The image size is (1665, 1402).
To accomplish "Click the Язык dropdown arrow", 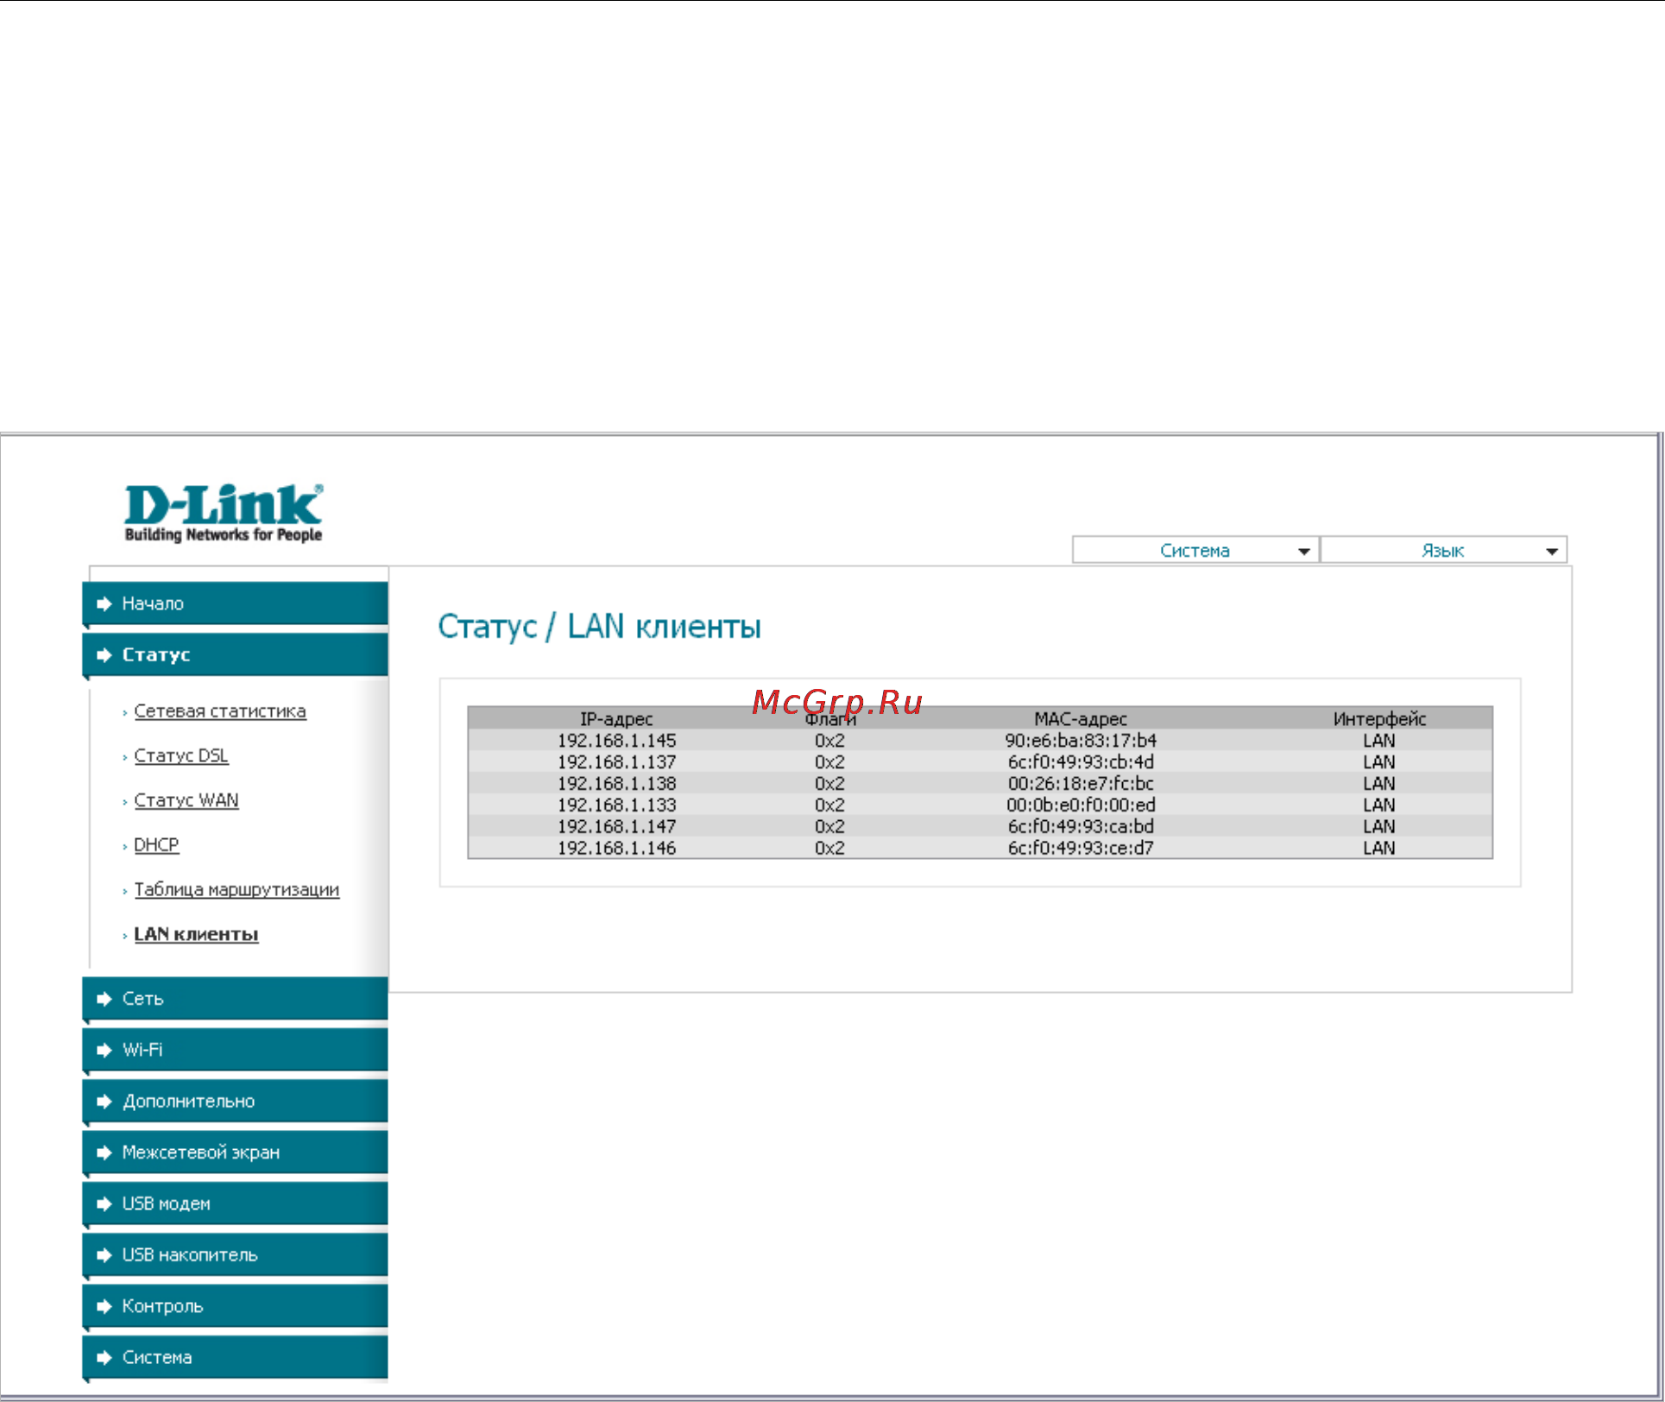I will pyautogui.click(x=1551, y=552).
